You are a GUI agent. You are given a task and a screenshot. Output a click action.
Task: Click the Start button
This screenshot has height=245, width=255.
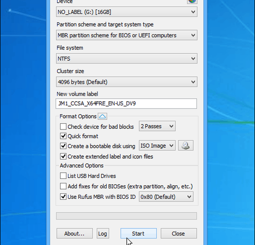[138, 233]
